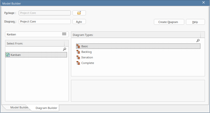Click the Backlog diagram type icon
The width and height of the screenshot is (210, 113).
click(x=78, y=52)
